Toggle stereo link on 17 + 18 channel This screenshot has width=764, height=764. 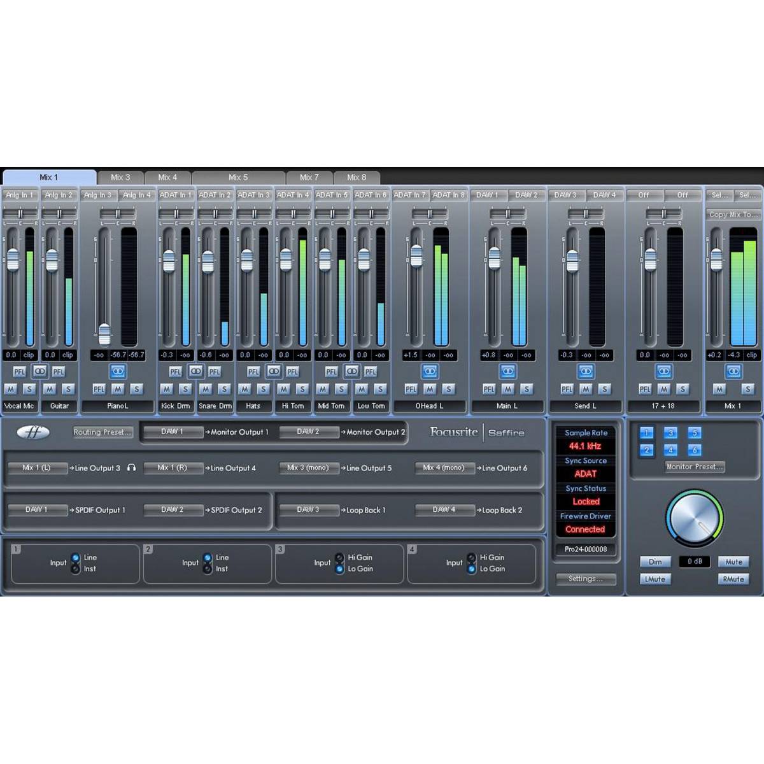[663, 371]
